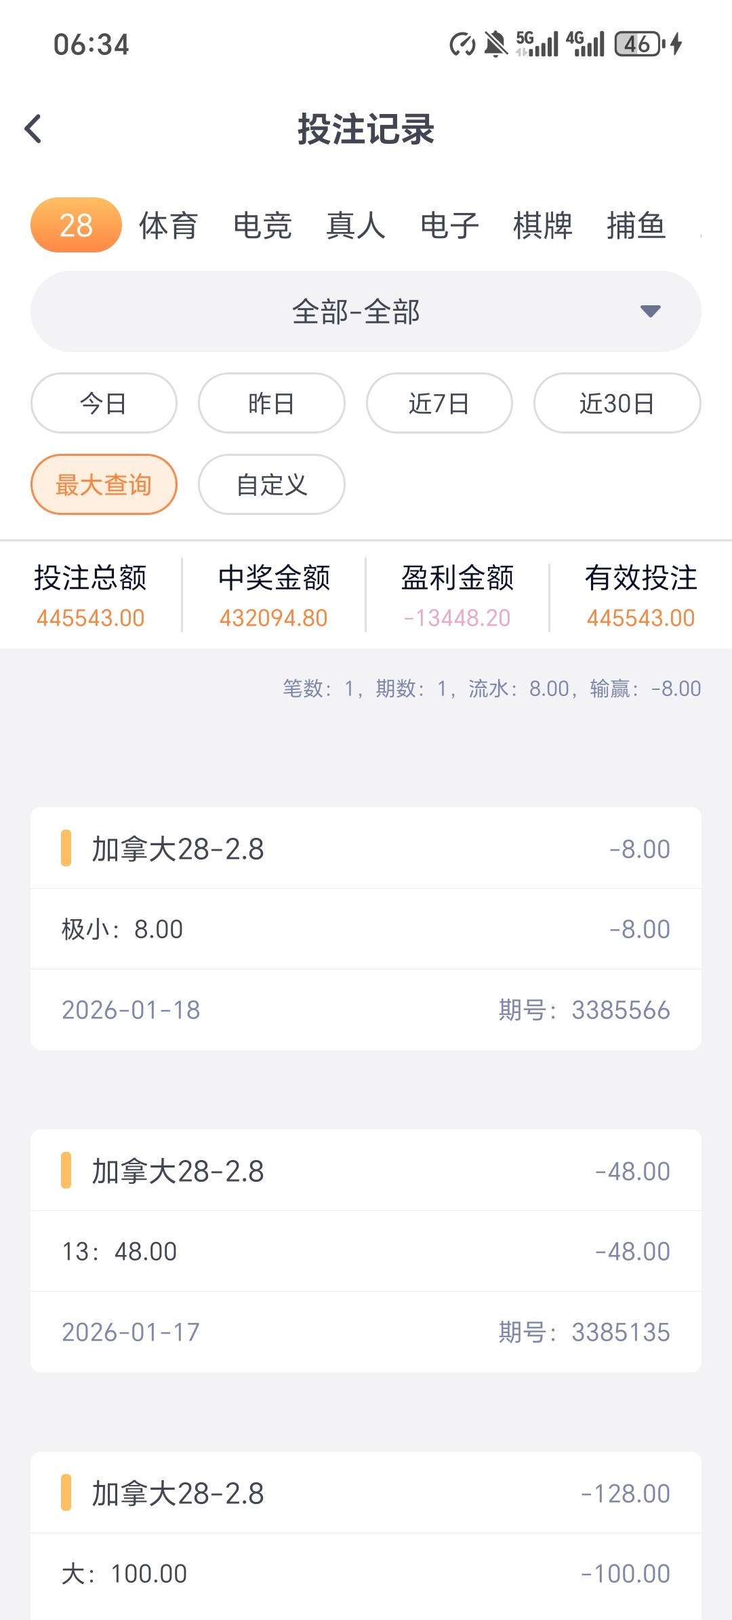This screenshot has width=732, height=1620.
Task: Open bet record with 期号 3385566
Action: (366, 929)
